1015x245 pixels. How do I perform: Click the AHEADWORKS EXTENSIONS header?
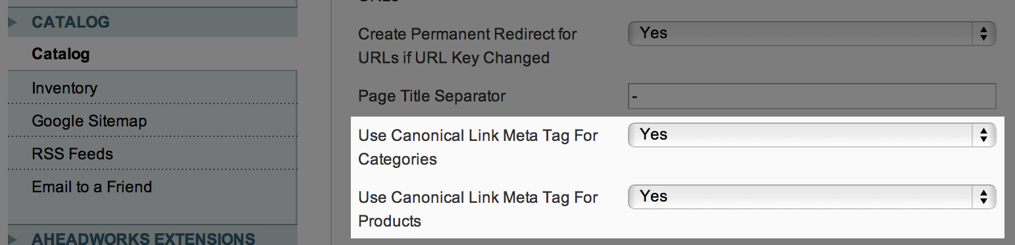(143, 238)
